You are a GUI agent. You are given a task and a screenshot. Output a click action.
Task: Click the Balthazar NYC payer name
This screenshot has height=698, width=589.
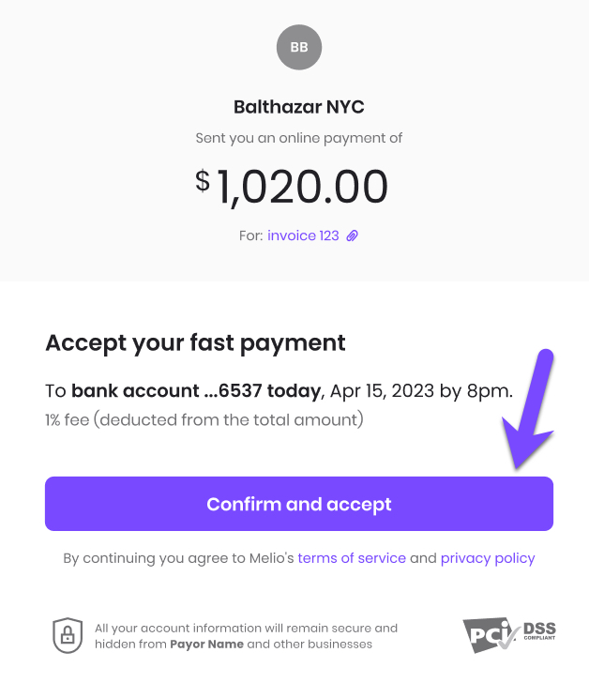point(299,107)
